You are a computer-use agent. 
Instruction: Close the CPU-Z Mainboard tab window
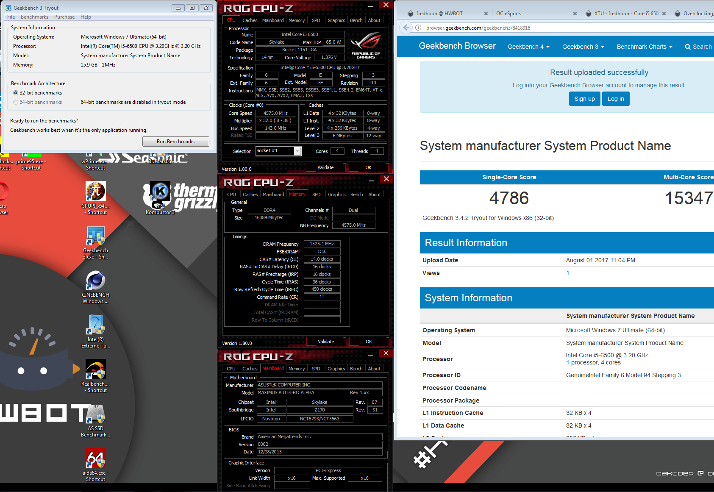click(386, 353)
